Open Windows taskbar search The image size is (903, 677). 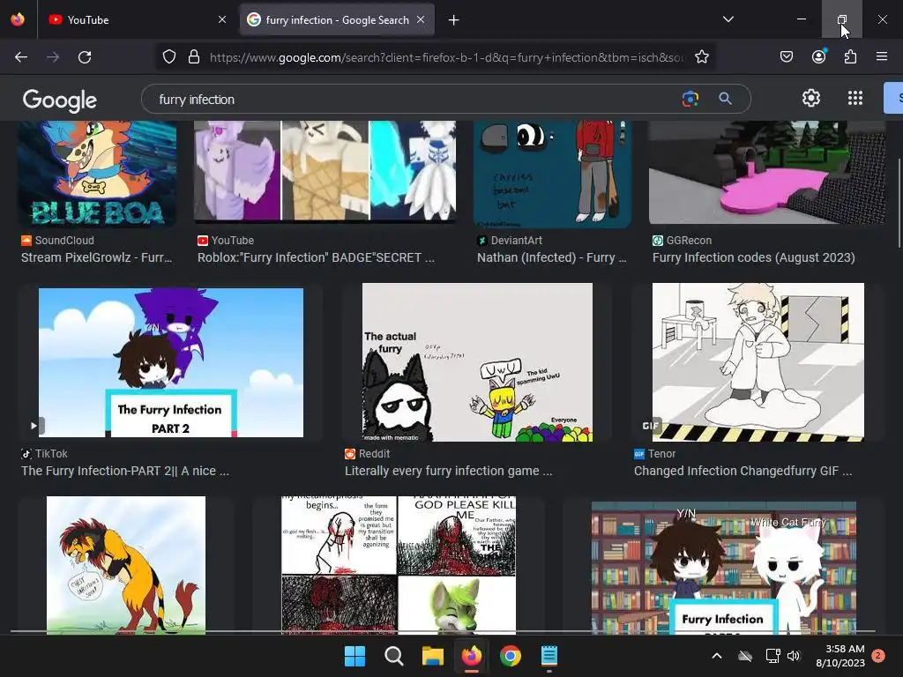coord(394,656)
